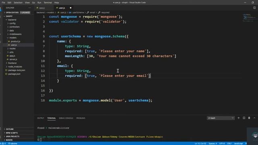The height and width of the screenshot is (145, 258).
Task: Change file encoding via UTF-8 status item
Action: pyautogui.click(x=222, y=143)
